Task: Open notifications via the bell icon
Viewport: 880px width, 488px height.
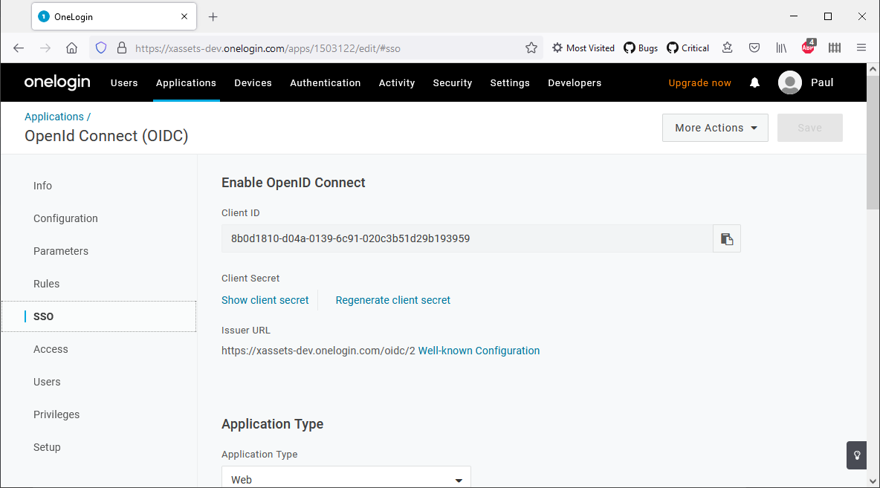Action: (x=754, y=82)
